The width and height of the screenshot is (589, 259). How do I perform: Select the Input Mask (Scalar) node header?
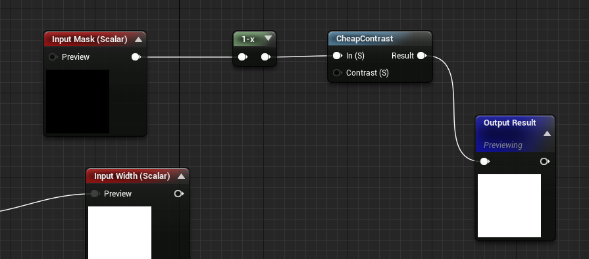pos(95,39)
